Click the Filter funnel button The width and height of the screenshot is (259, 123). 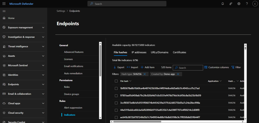[x=236, y=67]
